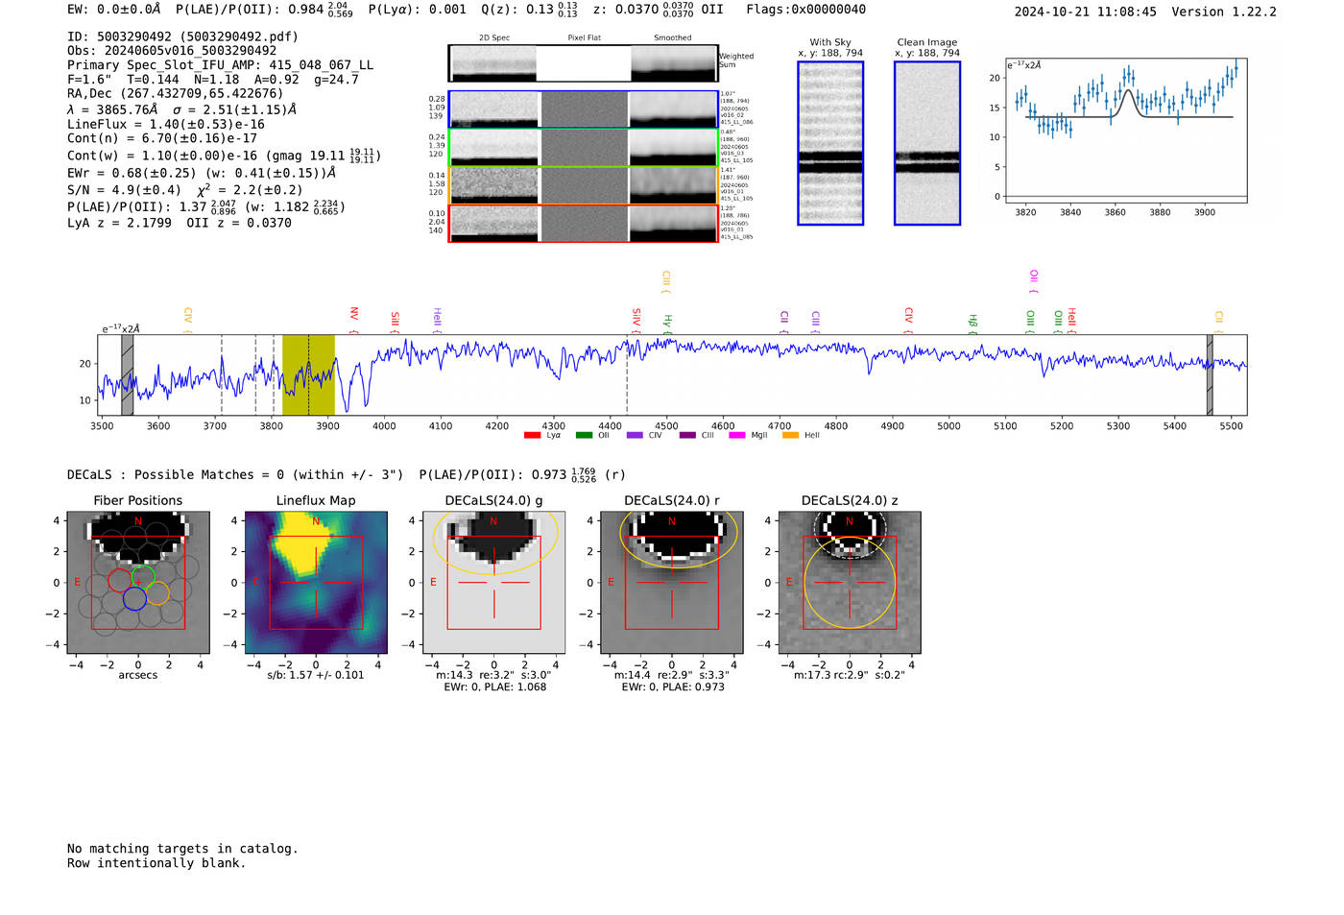
Task: Click the P(Lyα): 0.001 header value
Action: (417, 10)
